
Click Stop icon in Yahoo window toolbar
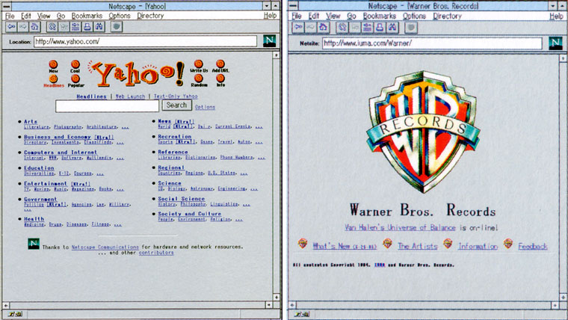tap(117, 27)
